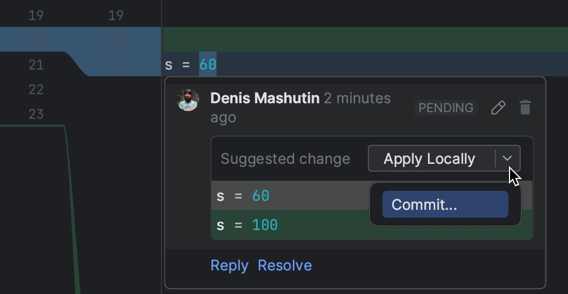Click the "Suggested change" label
This screenshot has width=568, height=294.
(285, 159)
